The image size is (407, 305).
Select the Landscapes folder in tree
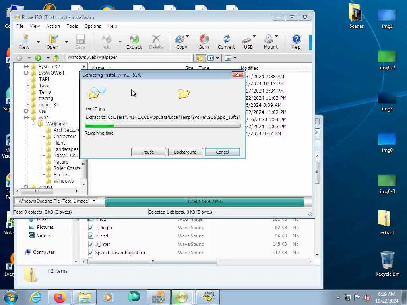tap(66, 149)
